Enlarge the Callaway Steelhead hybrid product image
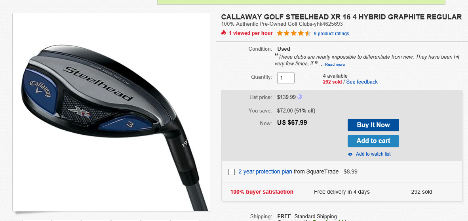The height and width of the screenshot is (221, 468). [x=111, y=112]
